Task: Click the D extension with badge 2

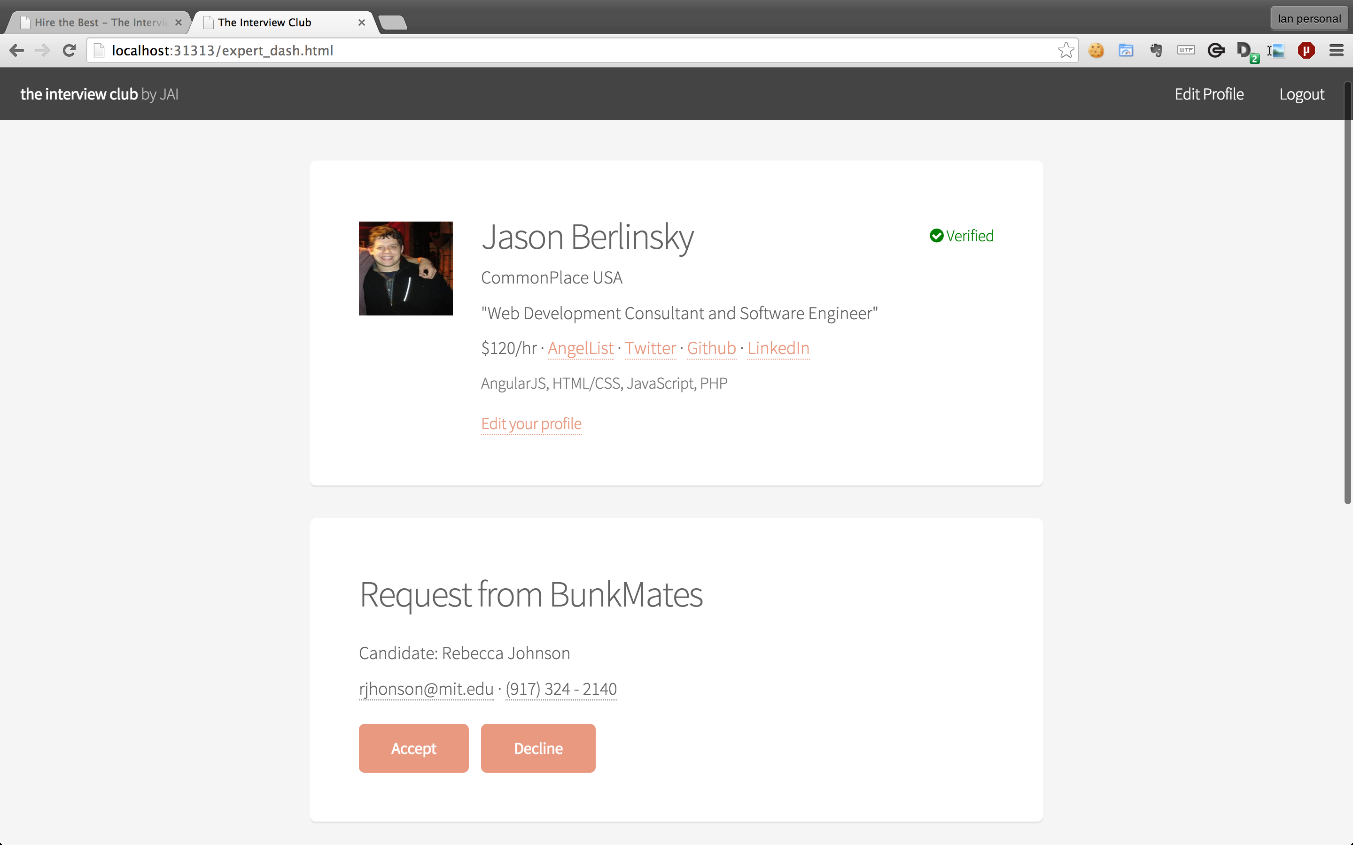Action: tap(1245, 51)
